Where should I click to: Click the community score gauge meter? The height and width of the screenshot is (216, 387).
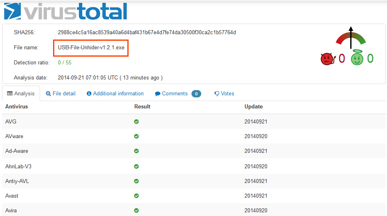click(351, 37)
